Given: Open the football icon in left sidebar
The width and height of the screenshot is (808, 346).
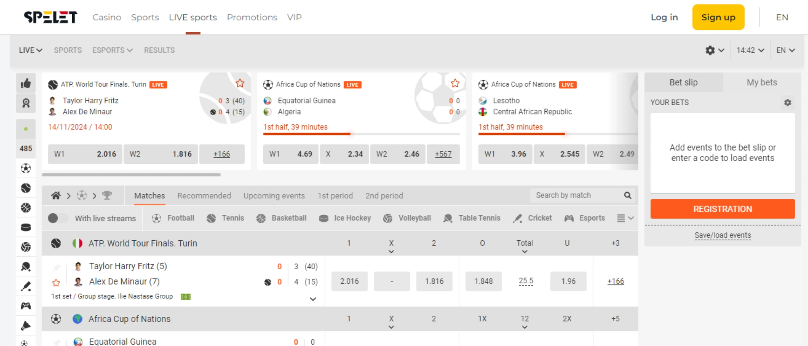Looking at the screenshot, I should [x=26, y=168].
